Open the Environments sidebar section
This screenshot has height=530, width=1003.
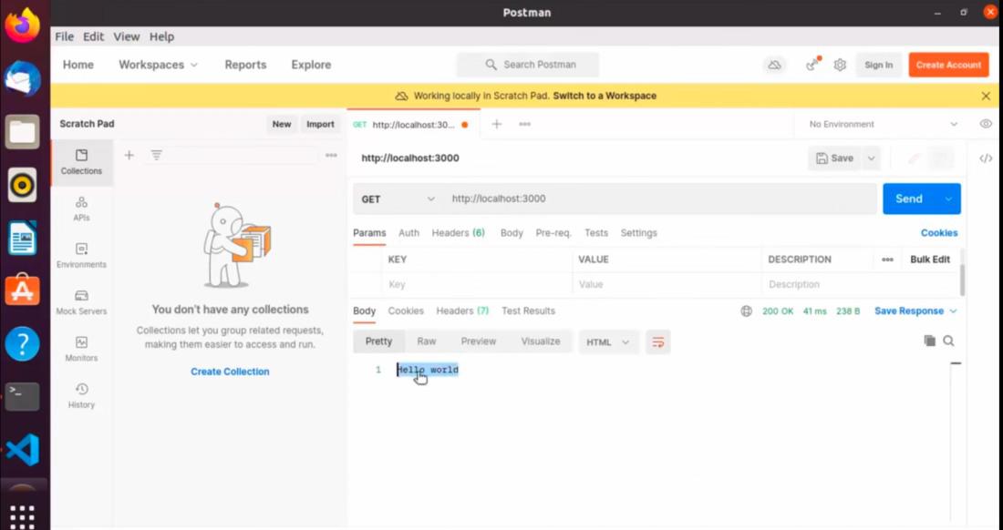tap(81, 255)
